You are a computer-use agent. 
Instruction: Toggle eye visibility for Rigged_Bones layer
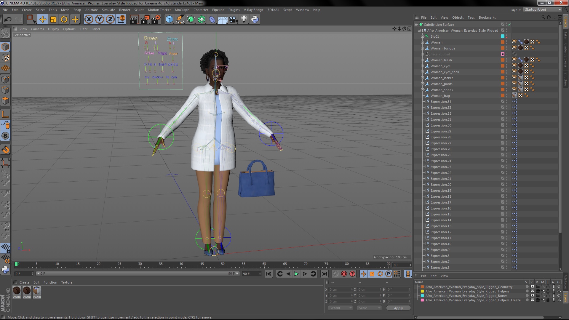[x=532, y=296]
